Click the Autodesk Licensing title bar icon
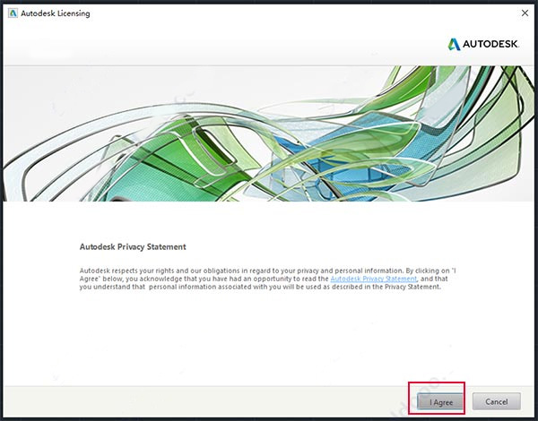The width and height of the screenshot is (538, 421). (13, 13)
